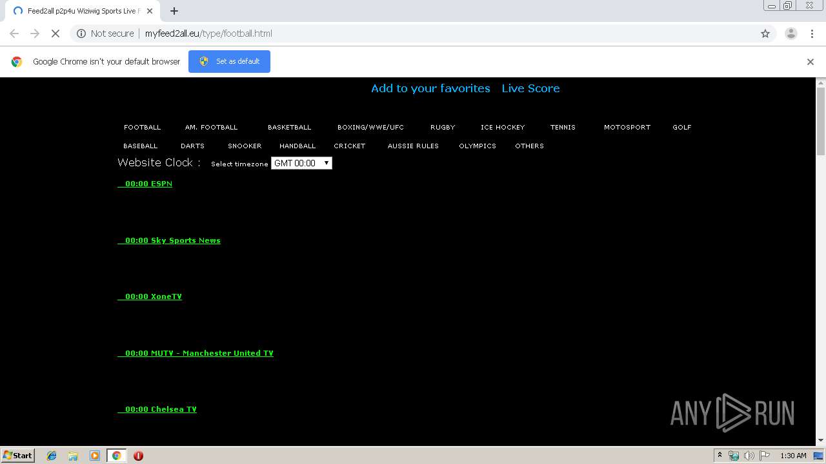Click the Action Center flag icon

765,456
